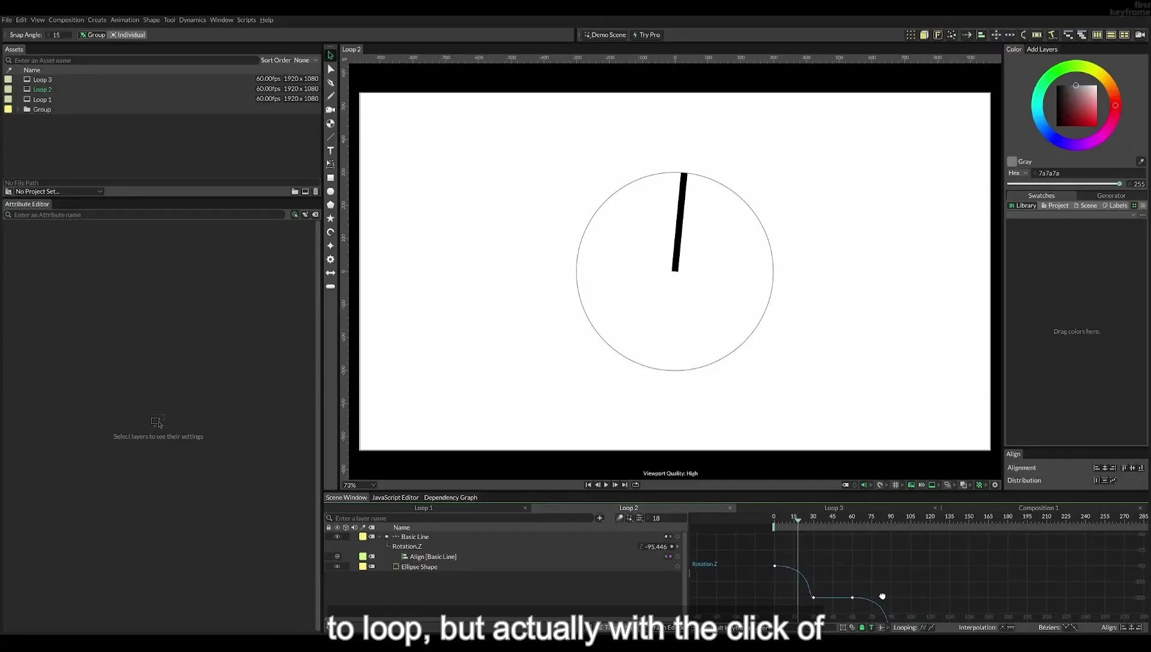This screenshot has height=652, width=1151.
Task: Pick the Rectangle shape tool
Action: 330,178
